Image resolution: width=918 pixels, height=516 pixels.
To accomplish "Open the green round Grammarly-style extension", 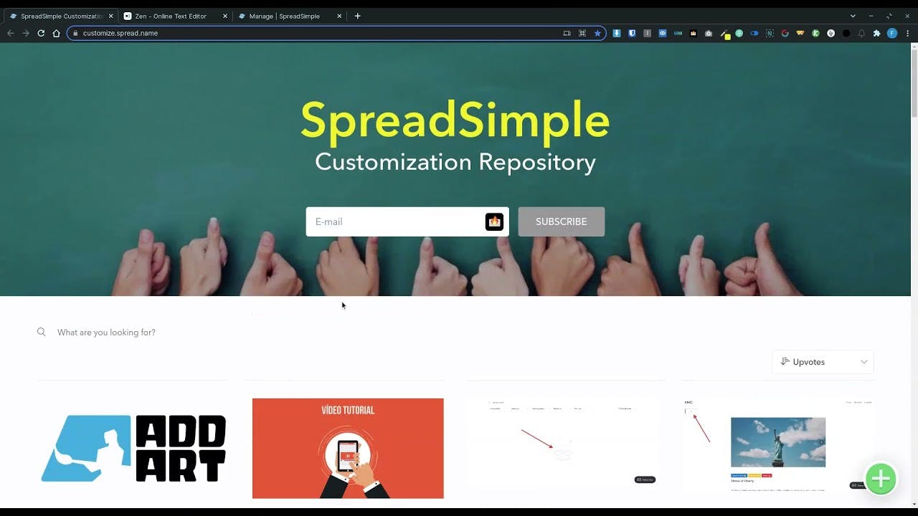I will pyautogui.click(x=739, y=33).
